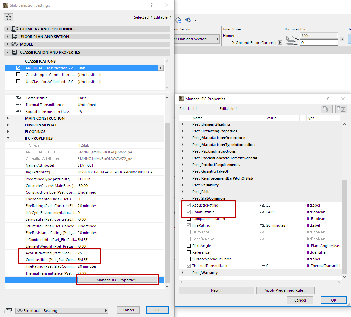Expand Geometry and Positioning panel
The height and width of the screenshot is (317, 351).
coord(8,29)
